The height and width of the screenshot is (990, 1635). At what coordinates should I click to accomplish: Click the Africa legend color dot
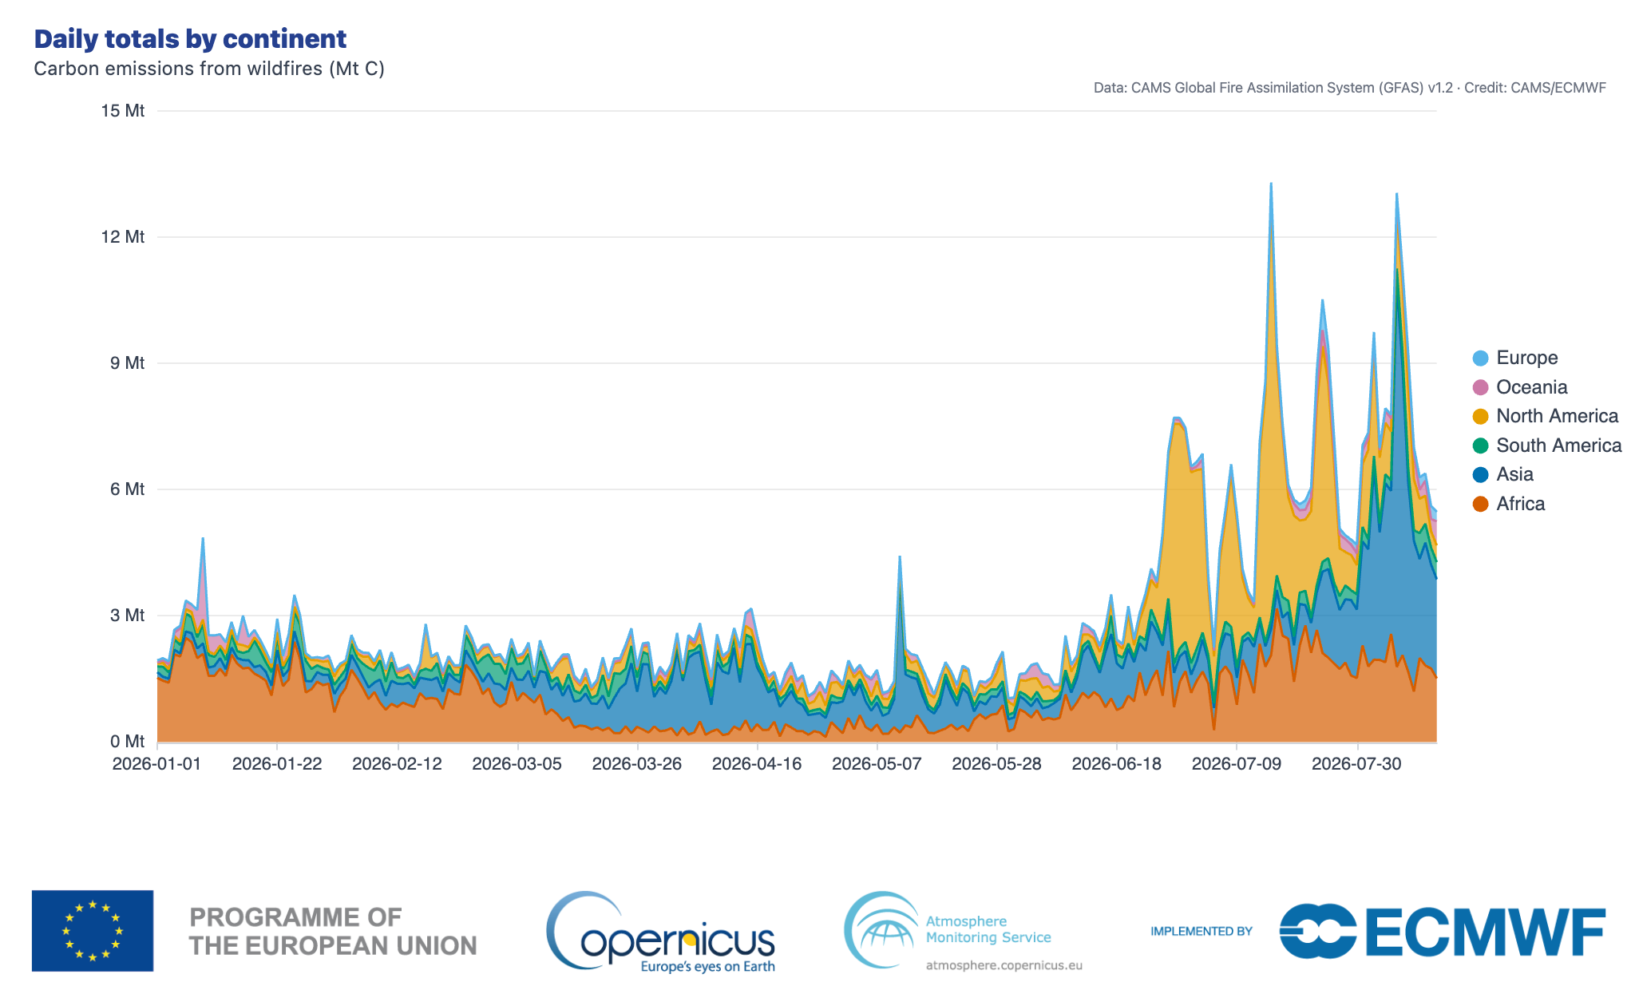coord(1480,504)
